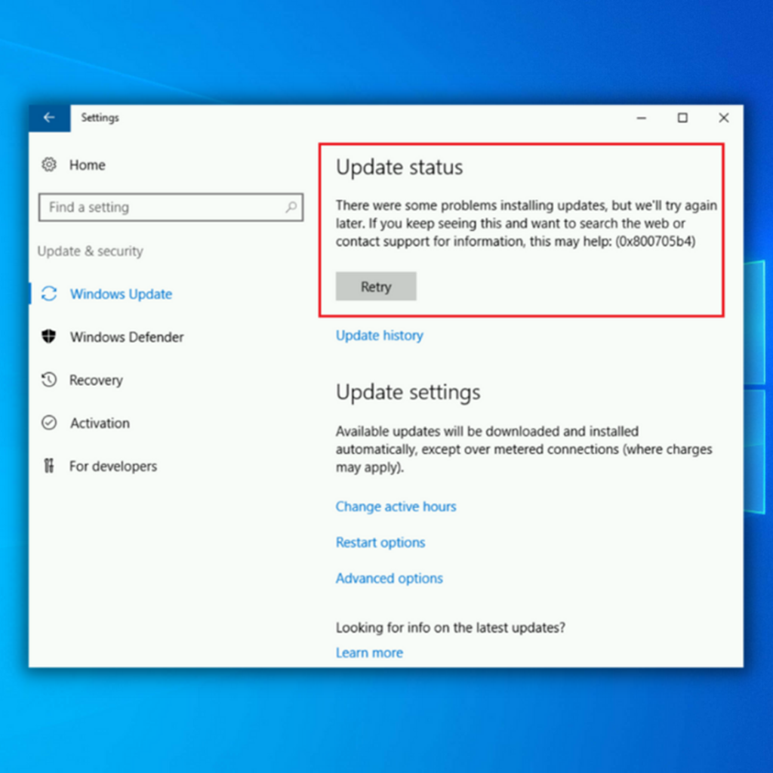Open For developers section
The width and height of the screenshot is (773, 773).
click(113, 467)
